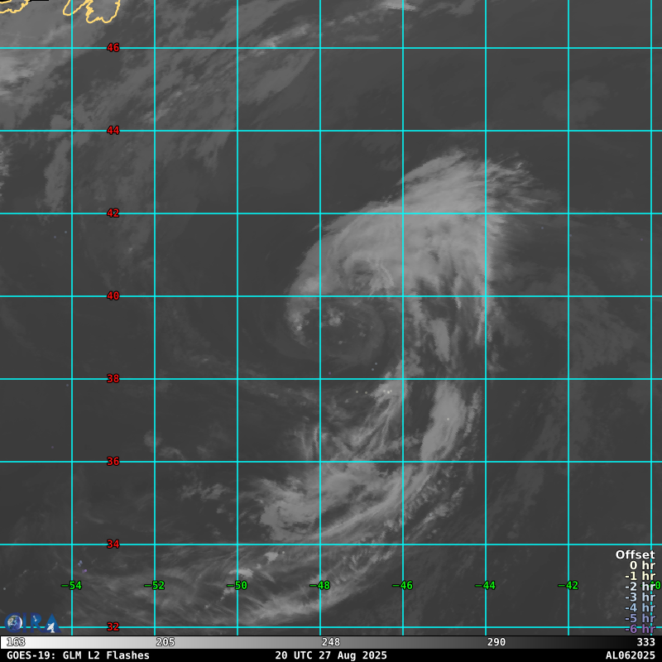This screenshot has height=662, width=662.
Task: Click the 163 value on the color bar
Action: click(x=16, y=642)
